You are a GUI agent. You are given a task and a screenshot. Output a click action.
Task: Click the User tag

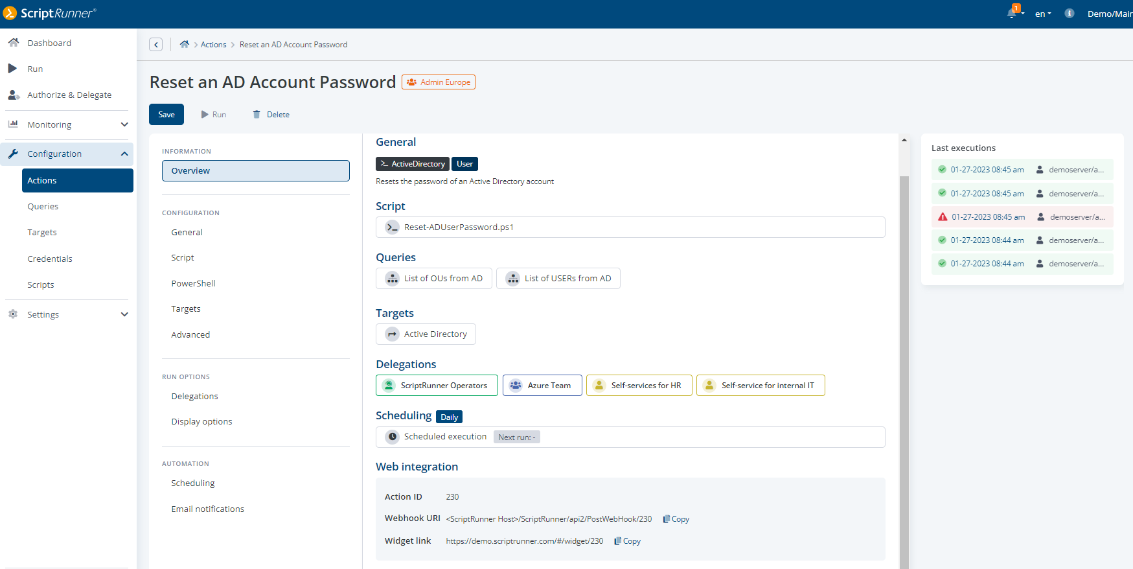pyautogui.click(x=464, y=164)
